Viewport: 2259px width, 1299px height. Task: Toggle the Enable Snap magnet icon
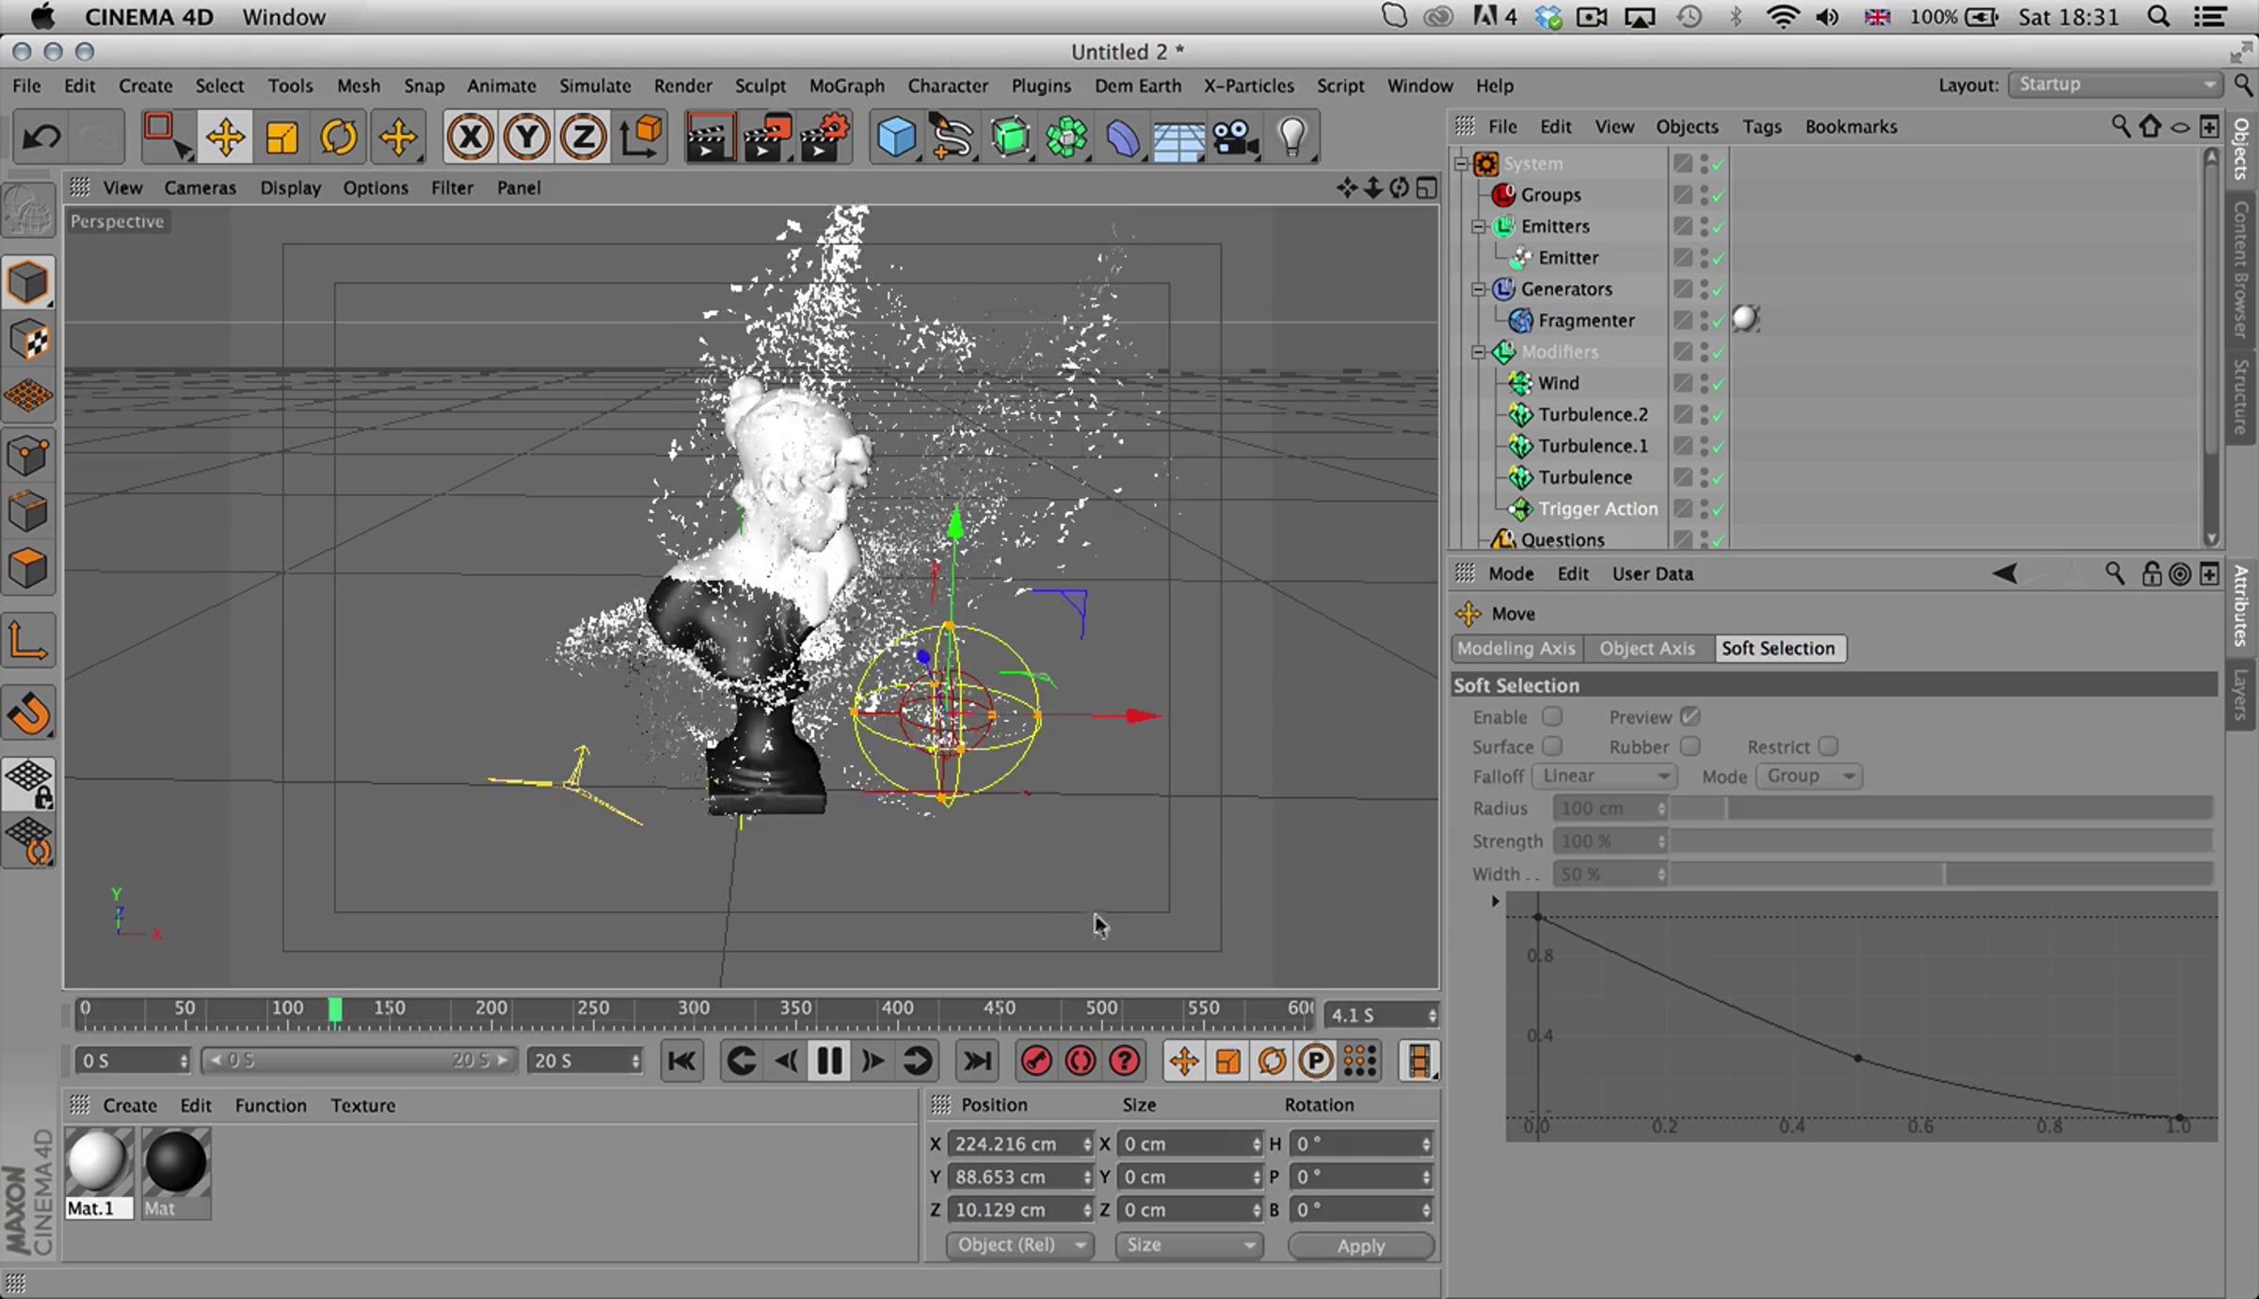pos(28,714)
